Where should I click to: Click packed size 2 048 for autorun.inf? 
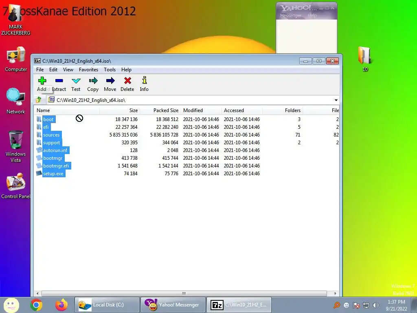[173, 150]
